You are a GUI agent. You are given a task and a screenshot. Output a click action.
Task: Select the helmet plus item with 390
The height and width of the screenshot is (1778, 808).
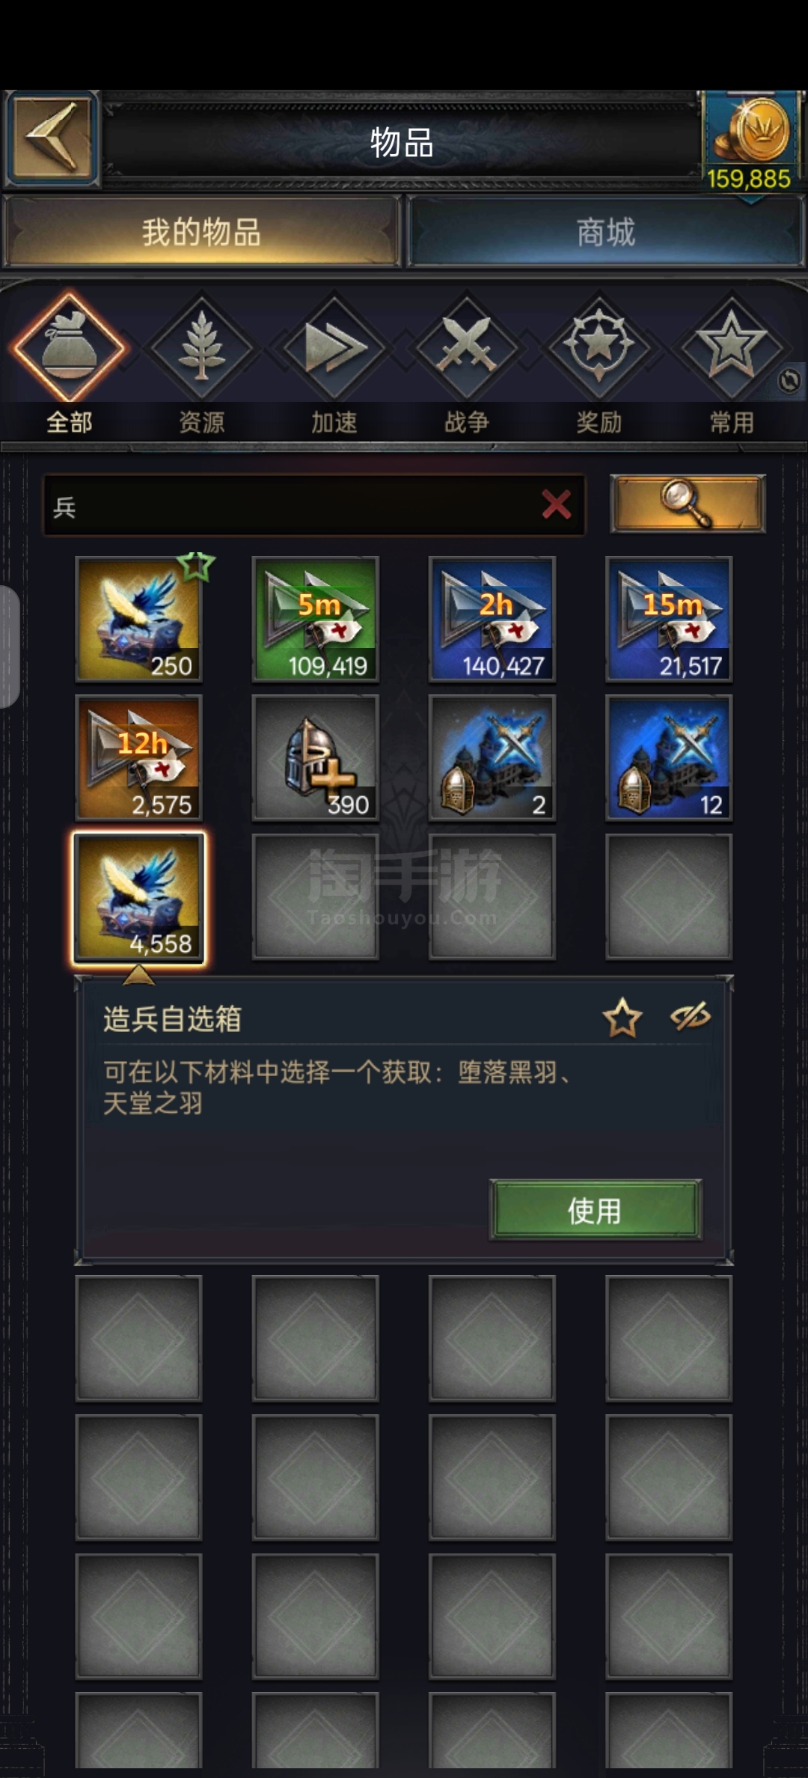(315, 758)
